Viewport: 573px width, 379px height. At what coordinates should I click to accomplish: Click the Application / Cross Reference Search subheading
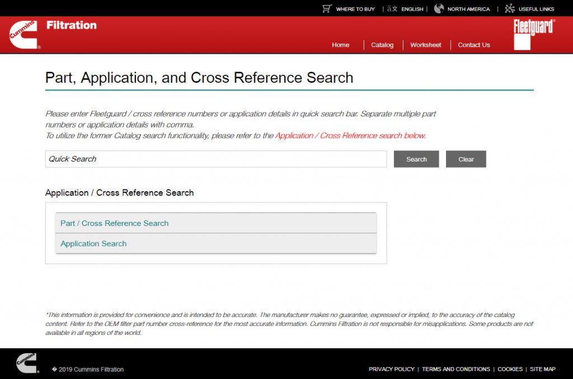pos(120,193)
